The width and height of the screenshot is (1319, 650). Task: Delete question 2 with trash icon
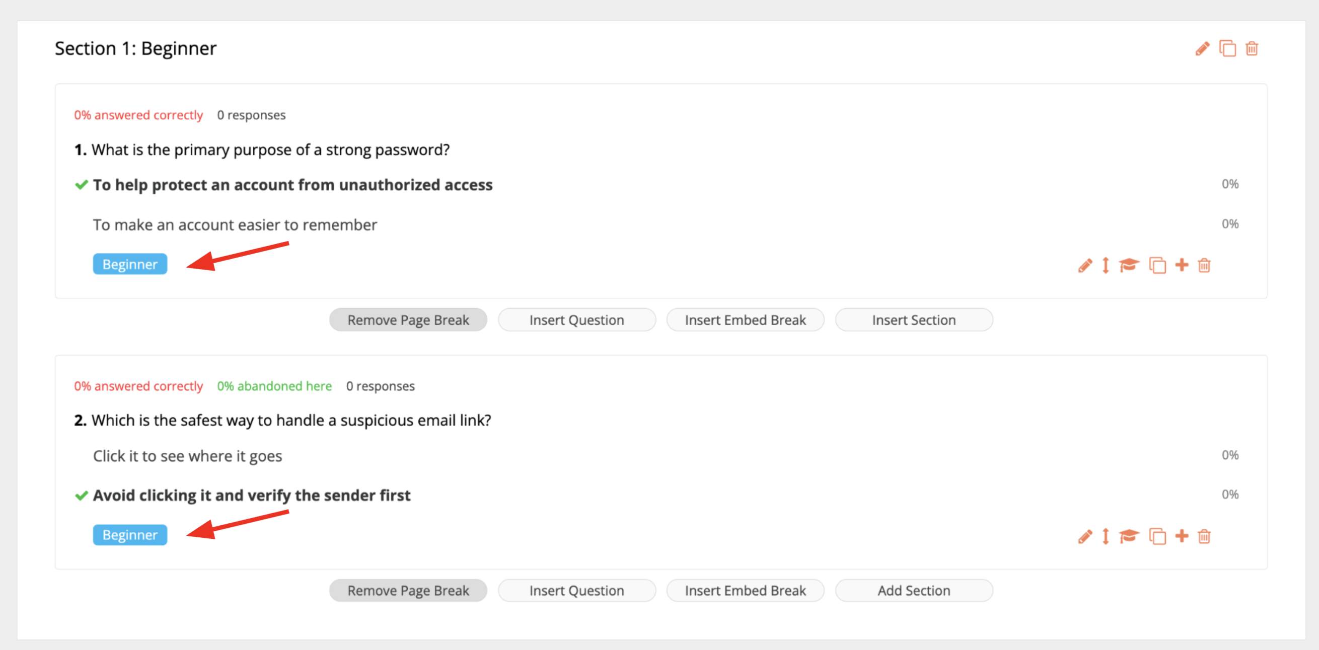[x=1204, y=536]
